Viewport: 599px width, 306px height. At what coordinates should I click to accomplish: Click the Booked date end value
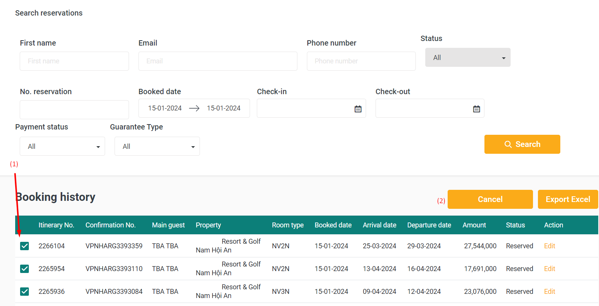pos(223,108)
